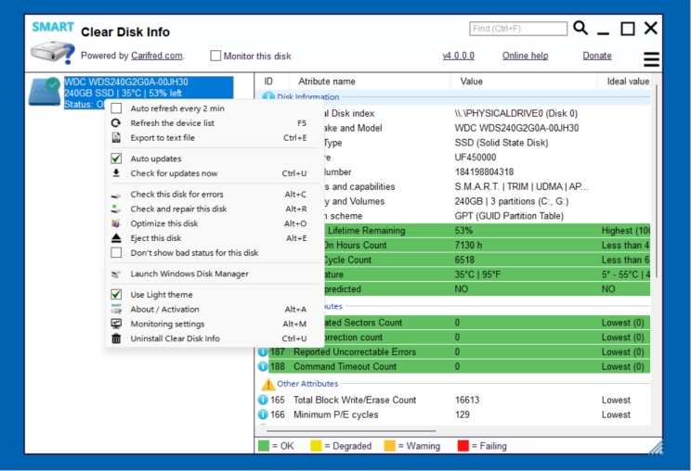Click the green OK legend swatch
Viewport: 691px width, 471px height.
coord(264,446)
